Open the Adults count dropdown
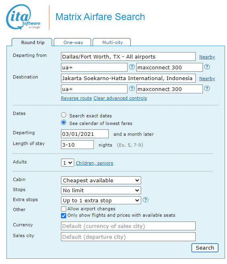 (x=67, y=163)
